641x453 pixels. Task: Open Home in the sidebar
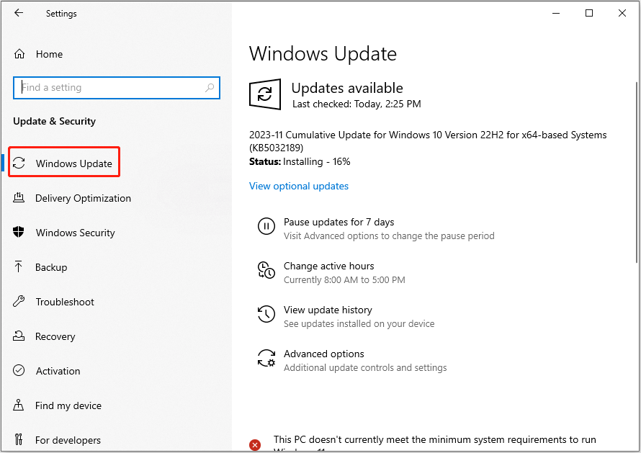(49, 54)
